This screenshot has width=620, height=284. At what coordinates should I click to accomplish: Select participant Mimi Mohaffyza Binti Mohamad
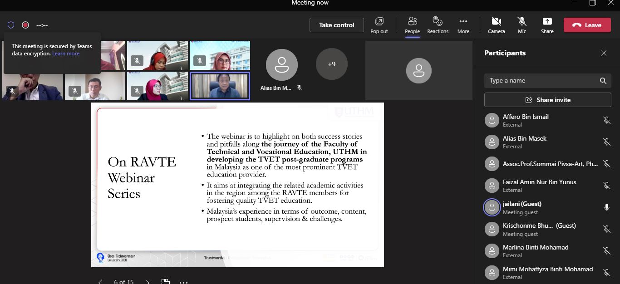coord(547,273)
